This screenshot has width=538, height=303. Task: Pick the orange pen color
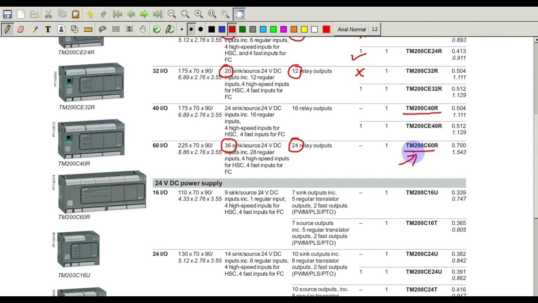coord(294,29)
